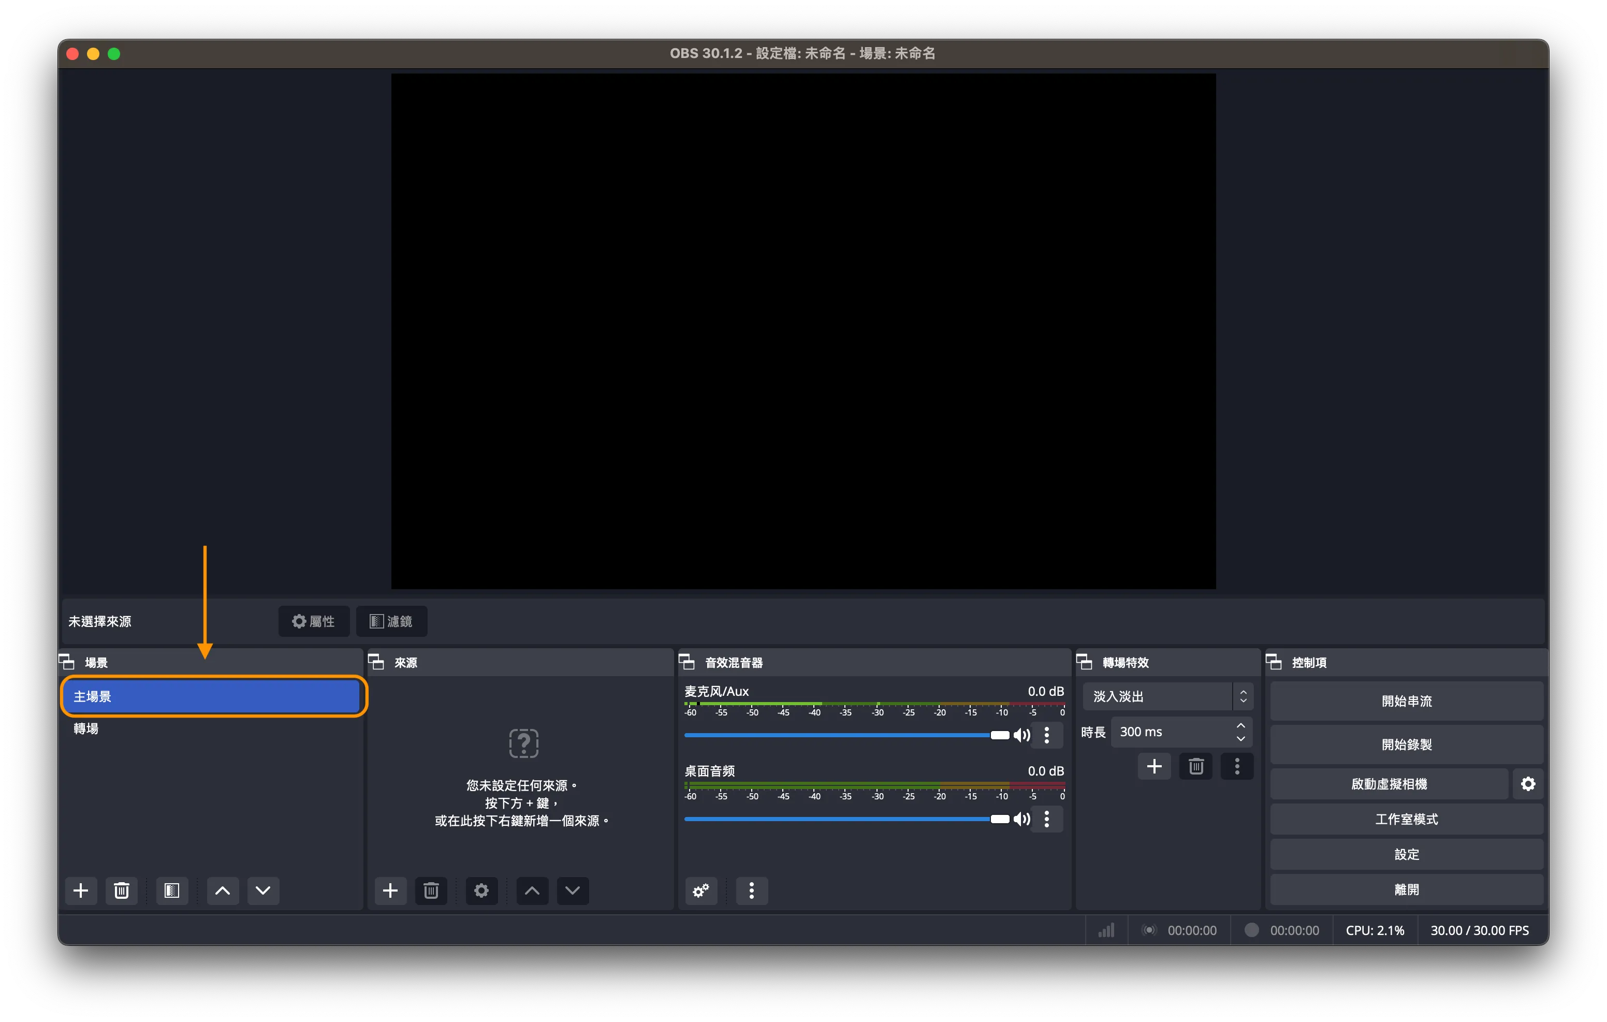The image size is (1607, 1022).
Task: Open scene filters icon in Scenes dock
Action: [171, 890]
